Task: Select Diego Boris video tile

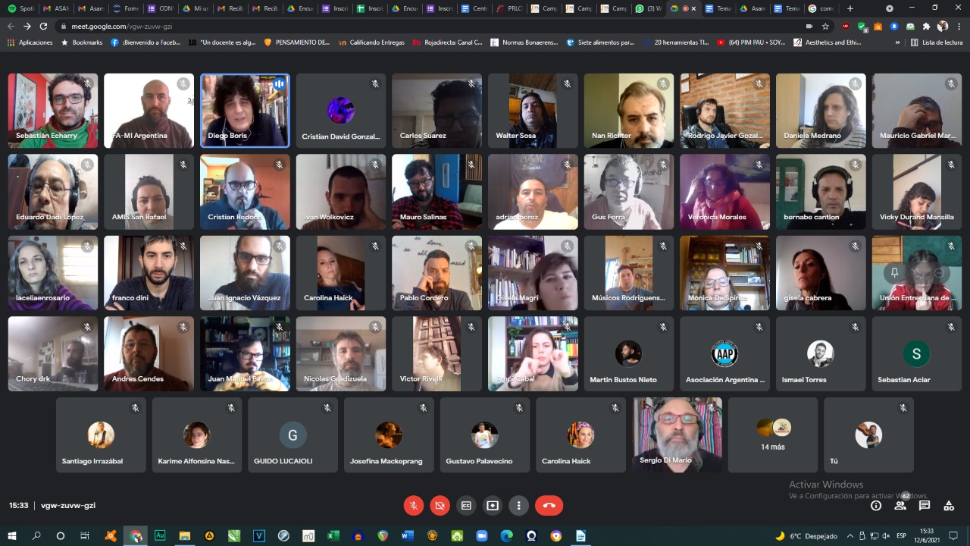Action: coord(244,111)
